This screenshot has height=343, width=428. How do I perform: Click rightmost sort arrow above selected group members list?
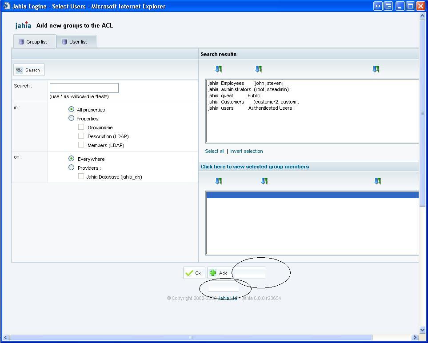click(377, 181)
